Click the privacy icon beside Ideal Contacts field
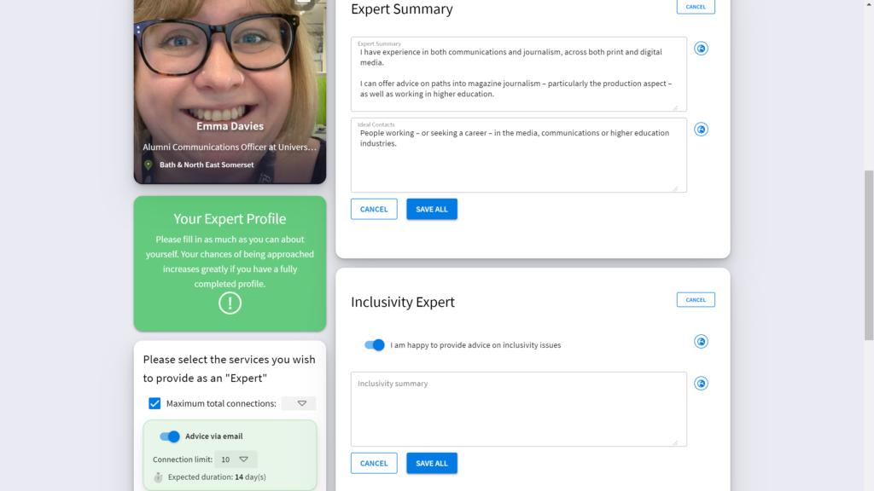This screenshot has height=491, width=874. (x=701, y=130)
